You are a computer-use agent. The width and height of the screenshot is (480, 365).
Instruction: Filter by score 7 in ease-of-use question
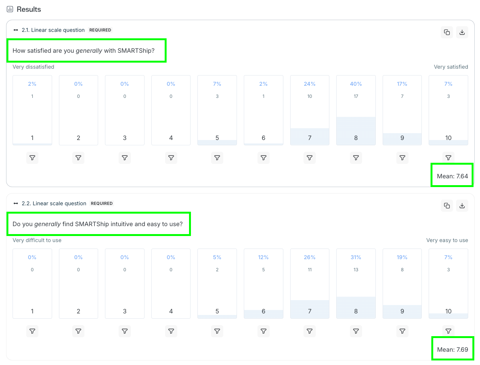[310, 331]
